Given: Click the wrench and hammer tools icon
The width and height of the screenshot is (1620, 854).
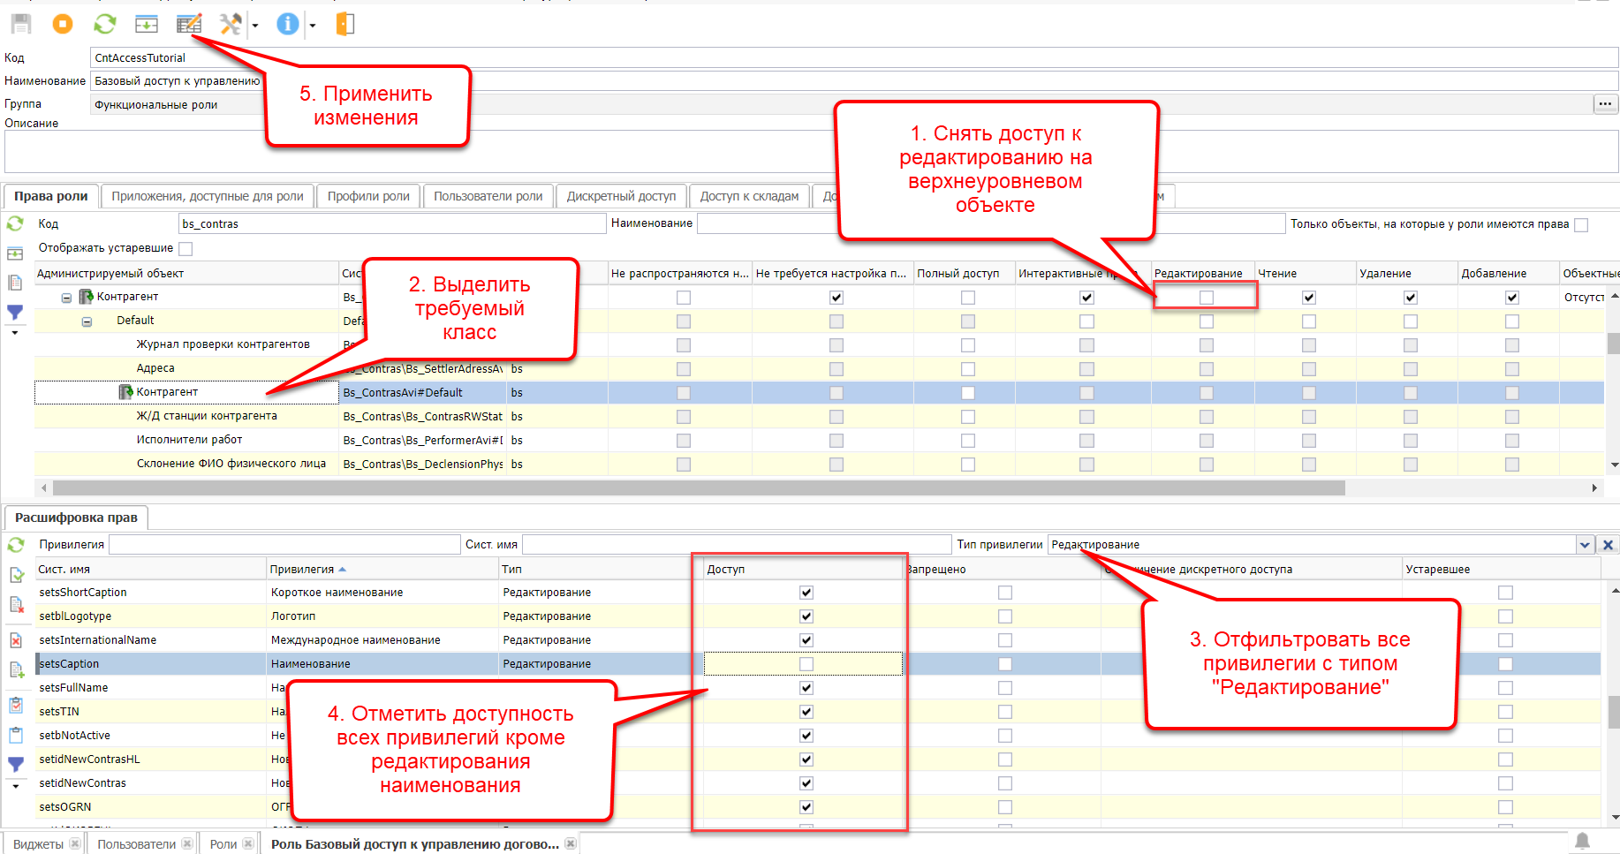Looking at the screenshot, I should tap(231, 24).
